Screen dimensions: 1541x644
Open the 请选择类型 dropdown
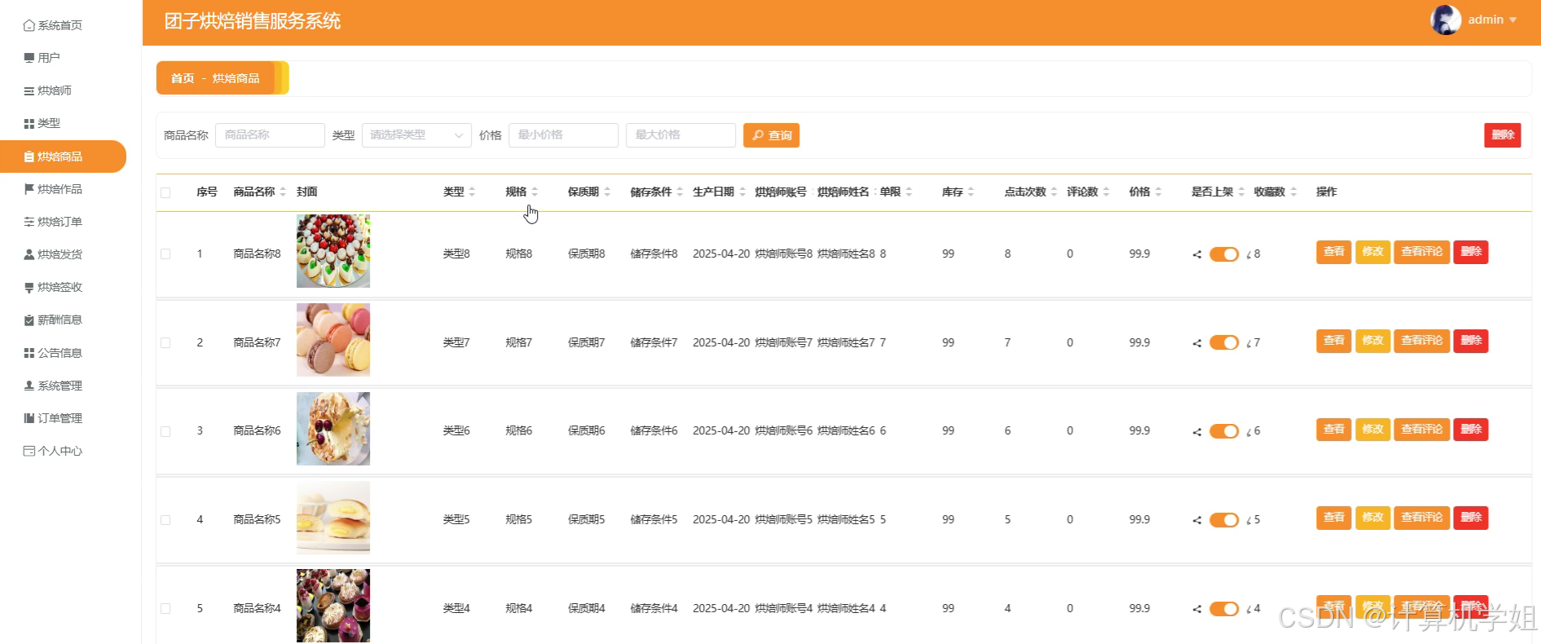pyautogui.click(x=416, y=135)
